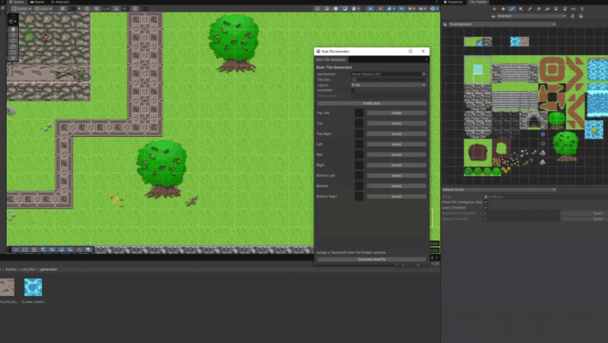This screenshot has width=608, height=343.
Task: Select the water RuleTile asset thumbnail
Action: tap(33, 287)
